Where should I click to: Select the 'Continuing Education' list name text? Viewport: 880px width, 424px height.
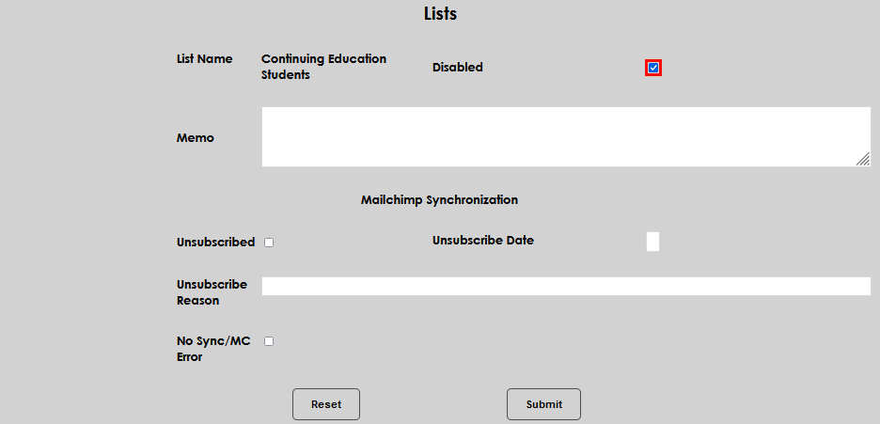323,58
